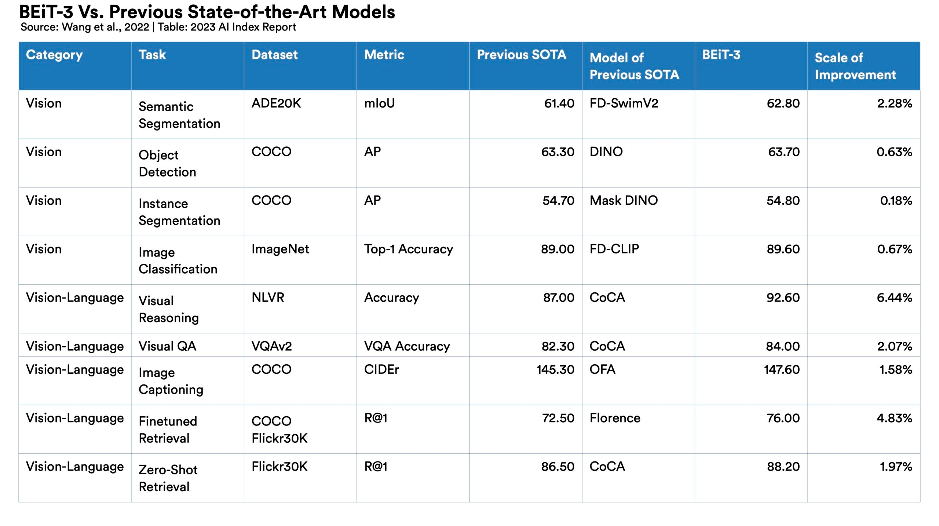Click the 6.44% improvement value

(894, 297)
